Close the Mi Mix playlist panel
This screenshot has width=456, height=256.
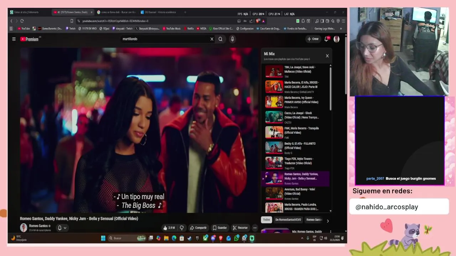[327, 56]
